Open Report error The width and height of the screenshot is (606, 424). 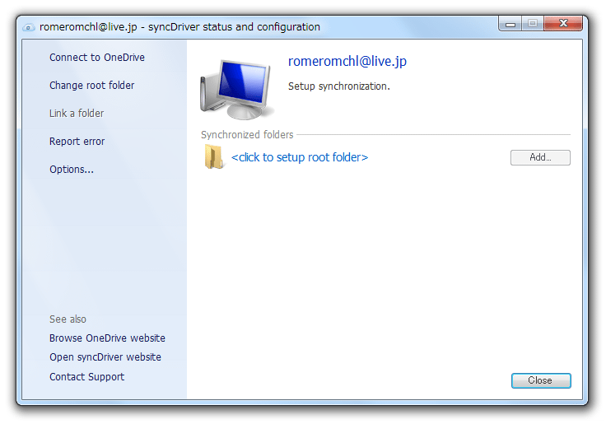click(x=77, y=142)
